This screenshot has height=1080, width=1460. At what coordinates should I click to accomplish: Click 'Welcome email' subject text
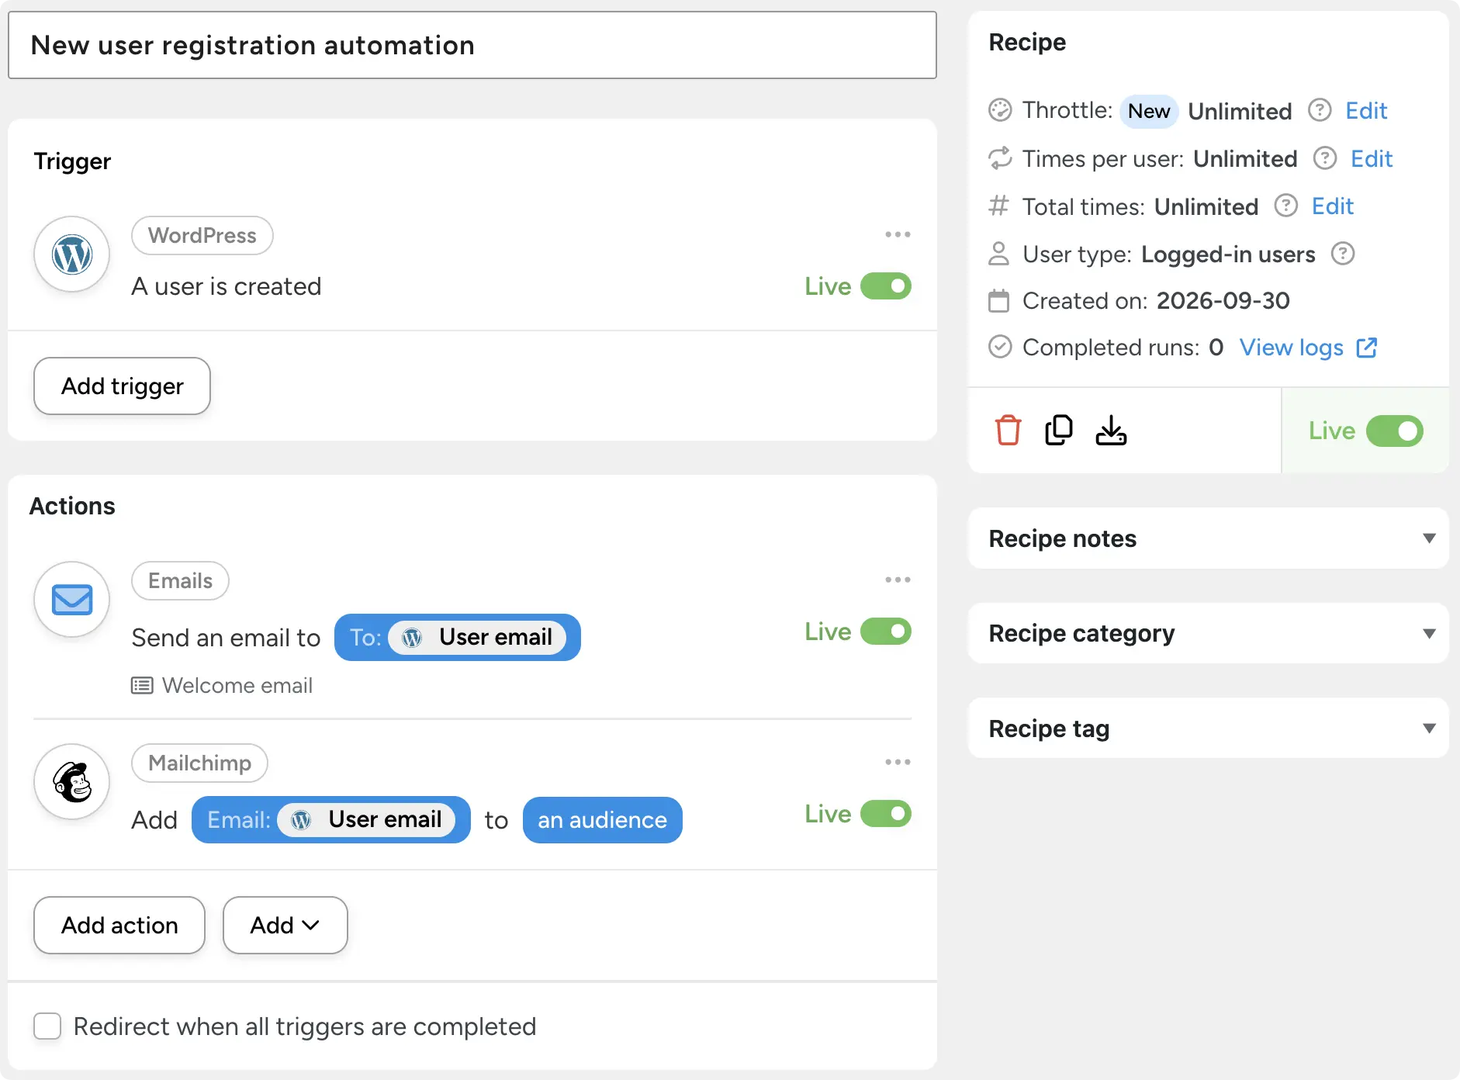[x=237, y=685]
